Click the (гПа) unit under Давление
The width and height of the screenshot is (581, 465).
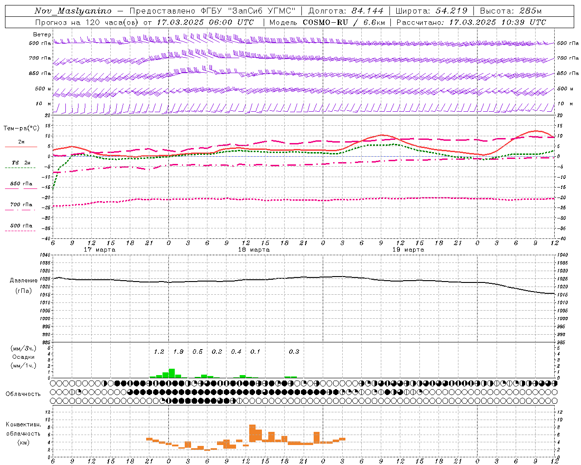click(x=24, y=291)
